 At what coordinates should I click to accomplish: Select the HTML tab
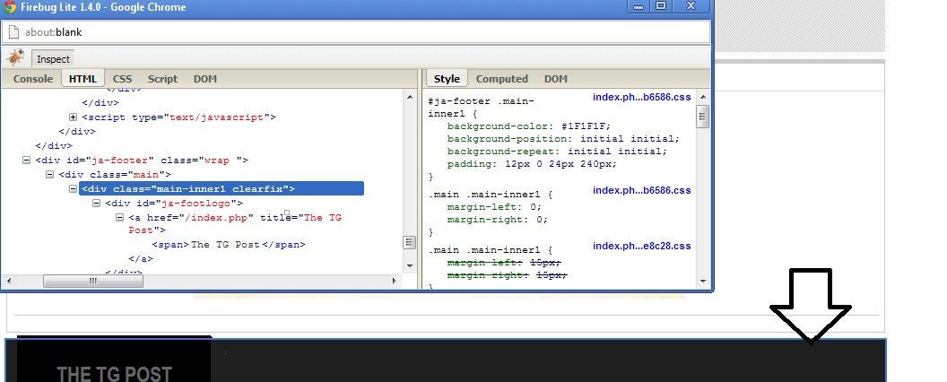pyautogui.click(x=83, y=78)
